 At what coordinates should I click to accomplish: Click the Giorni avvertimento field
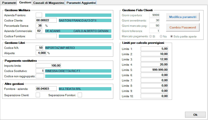tap(154, 20)
